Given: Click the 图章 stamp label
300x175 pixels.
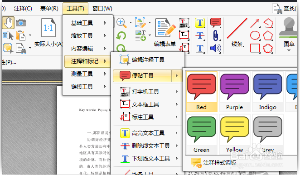Looking at the screenshot, I should click(289, 44).
